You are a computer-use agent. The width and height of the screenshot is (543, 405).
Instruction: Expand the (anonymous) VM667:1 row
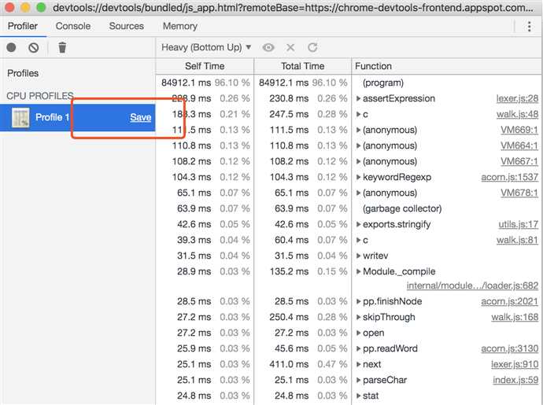pos(358,162)
